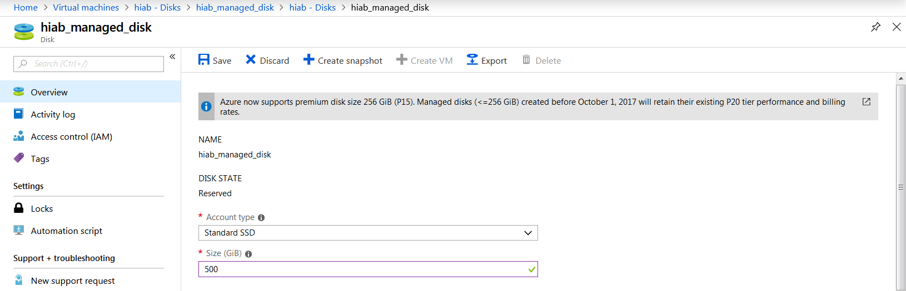Image resolution: width=906 pixels, height=291 pixels.
Task: Close the hiab_managed_disk blade
Action: pos(897,27)
